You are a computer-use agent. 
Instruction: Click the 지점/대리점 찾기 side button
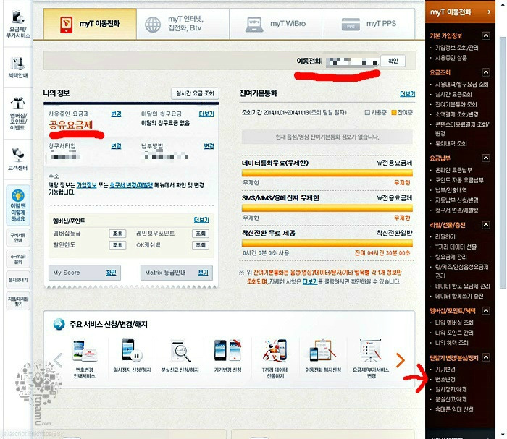[18, 301]
